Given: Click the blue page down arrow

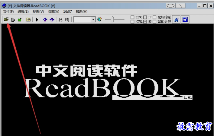Looking at the screenshot, I should point(52,20).
